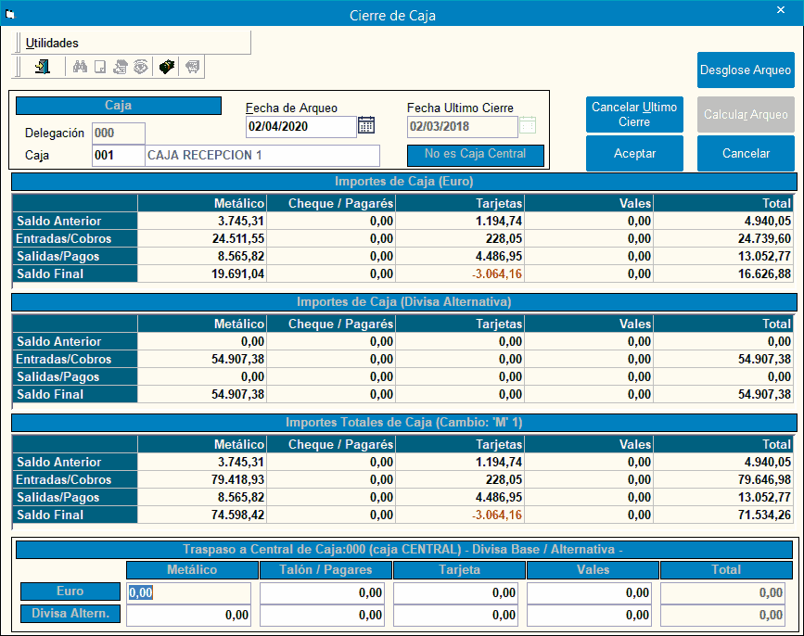
Task: Click the Aceptar button
Action: 634,154
